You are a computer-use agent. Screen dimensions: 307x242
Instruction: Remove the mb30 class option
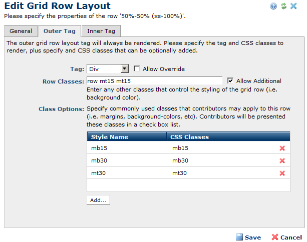[x=282, y=160]
